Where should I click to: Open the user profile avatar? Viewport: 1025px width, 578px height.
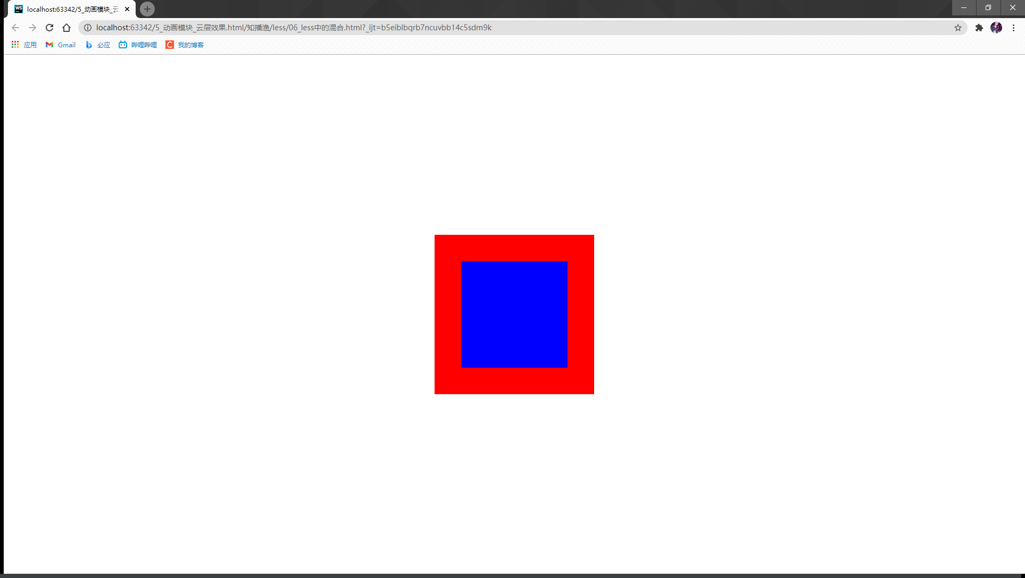pos(996,28)
